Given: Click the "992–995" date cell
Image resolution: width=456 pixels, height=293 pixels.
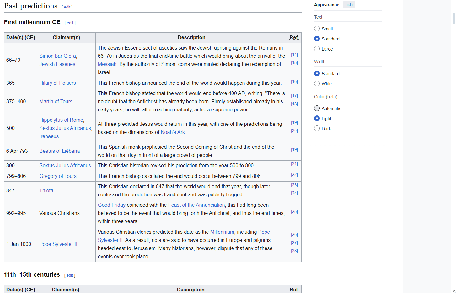Looking at the screenshot, I should [x=21, y=213].
